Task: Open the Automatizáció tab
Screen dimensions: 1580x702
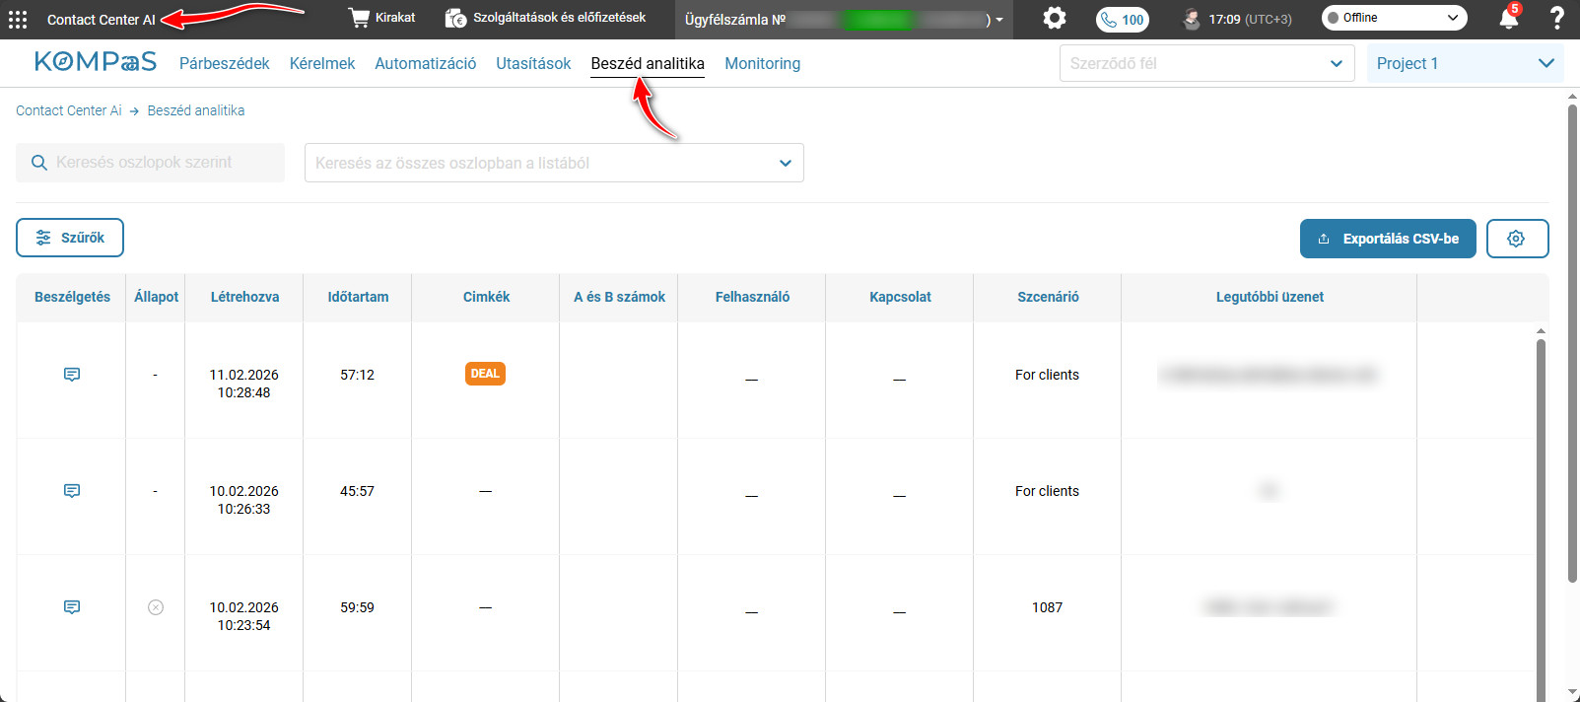Action: 425,63
